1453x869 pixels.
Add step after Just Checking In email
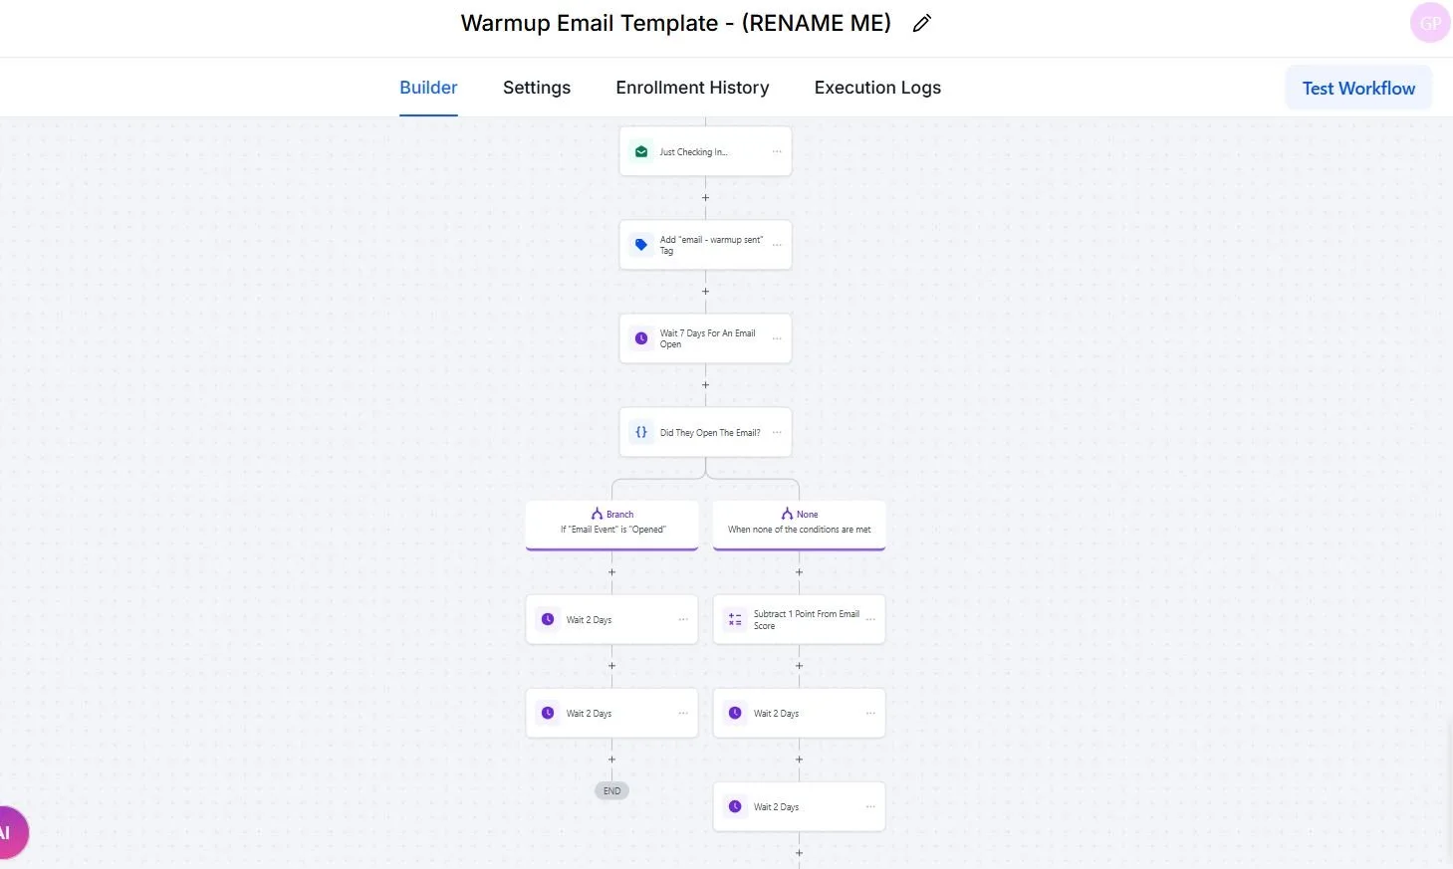pos(705,197)
